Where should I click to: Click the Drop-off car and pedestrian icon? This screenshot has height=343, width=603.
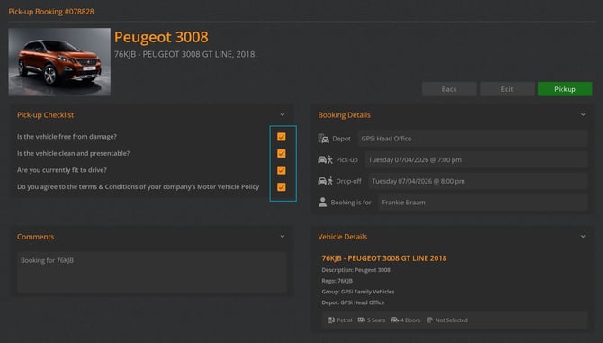(325, 181)
